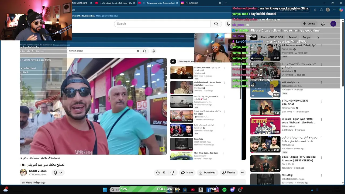Open the marouane53 channel link
Viewport: 345px width, 194px height.
click(x=288, y=145)
